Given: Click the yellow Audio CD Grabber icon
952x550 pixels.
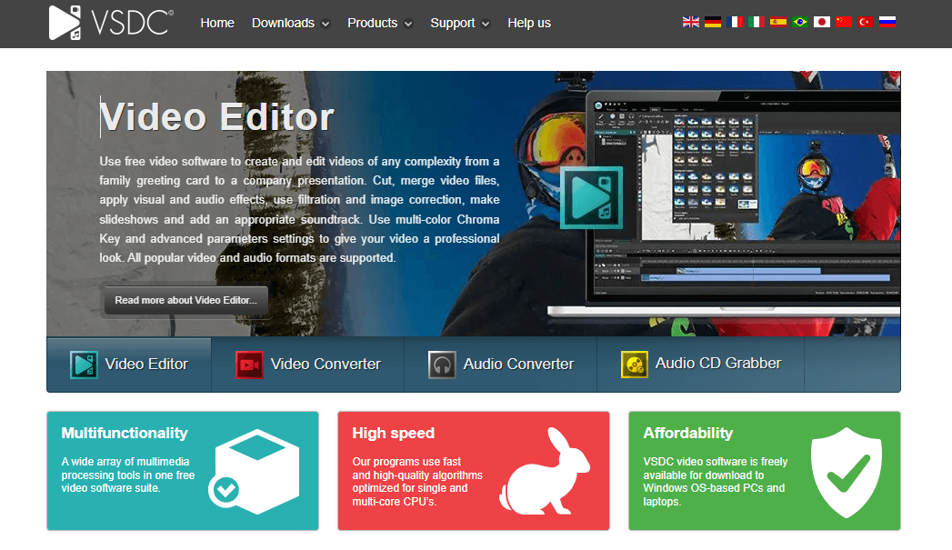Looking at the screenshot, I should pyautogui.click(x=635, y=365).
